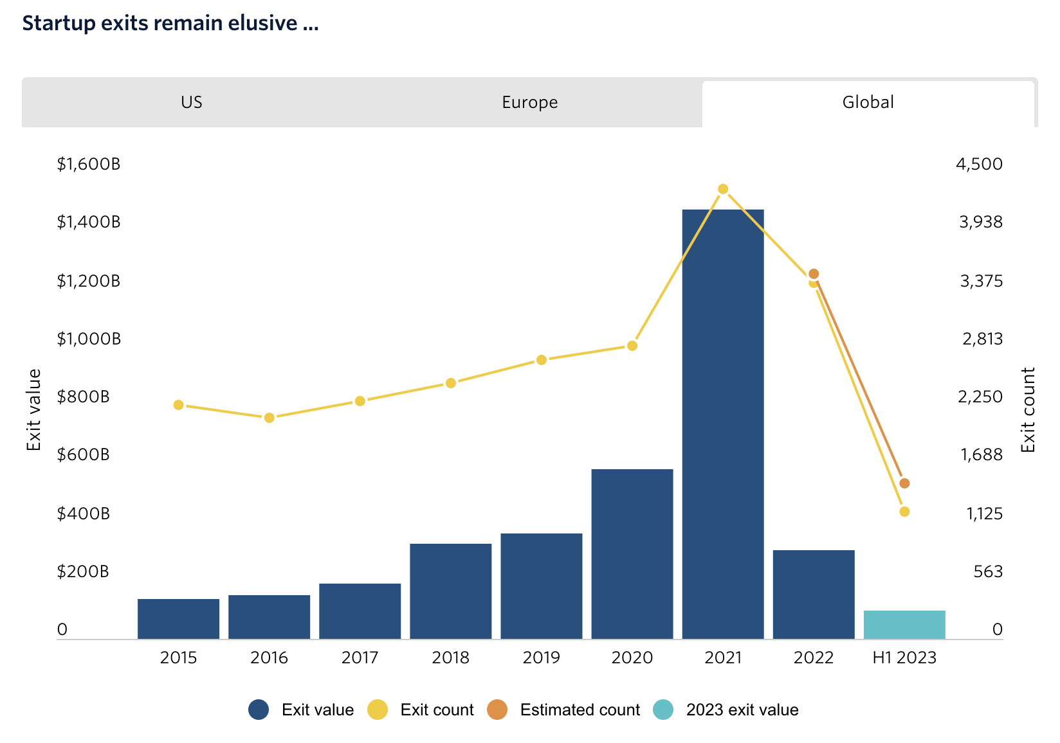Open the Europe tab
Image resolution: width=1060 pixels, height=743 pixels.
tap(529, 102)
